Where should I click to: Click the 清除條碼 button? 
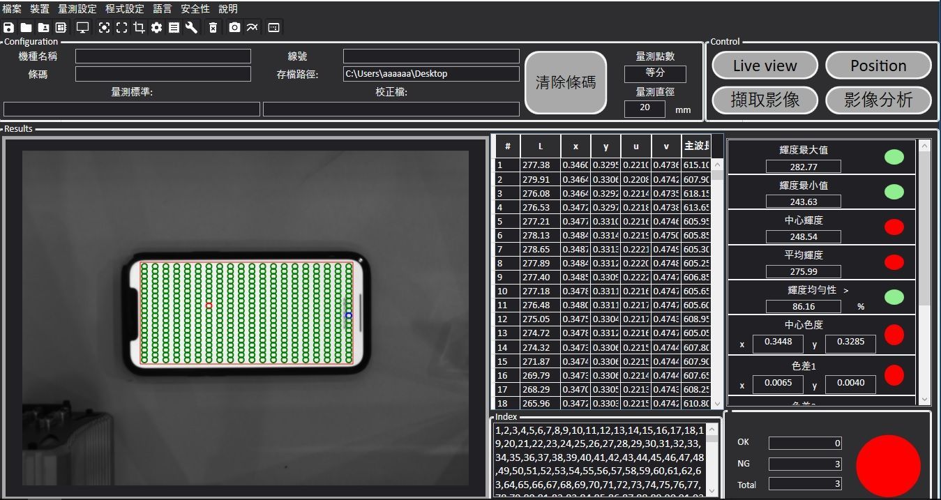tap(565, 82)
